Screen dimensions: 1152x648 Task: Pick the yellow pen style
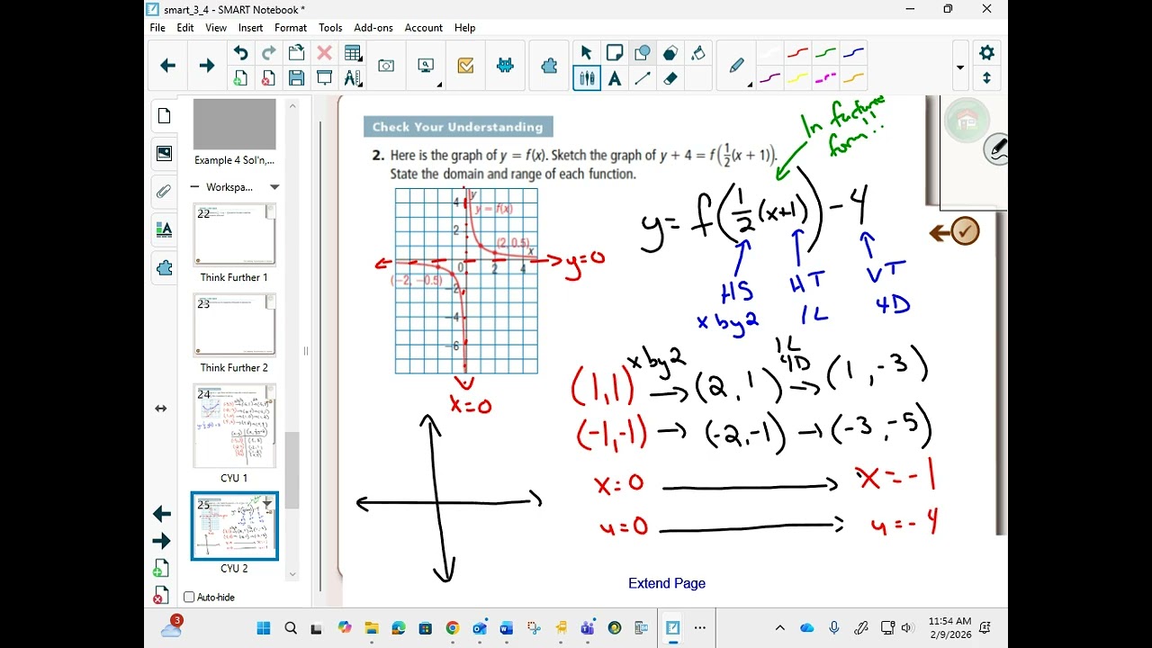tap(798, 78)
